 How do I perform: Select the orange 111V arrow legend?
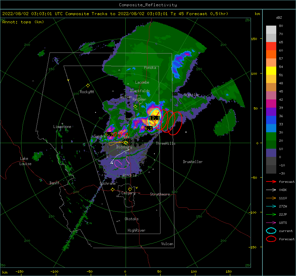pyautogui.click(x=271, y=198)
